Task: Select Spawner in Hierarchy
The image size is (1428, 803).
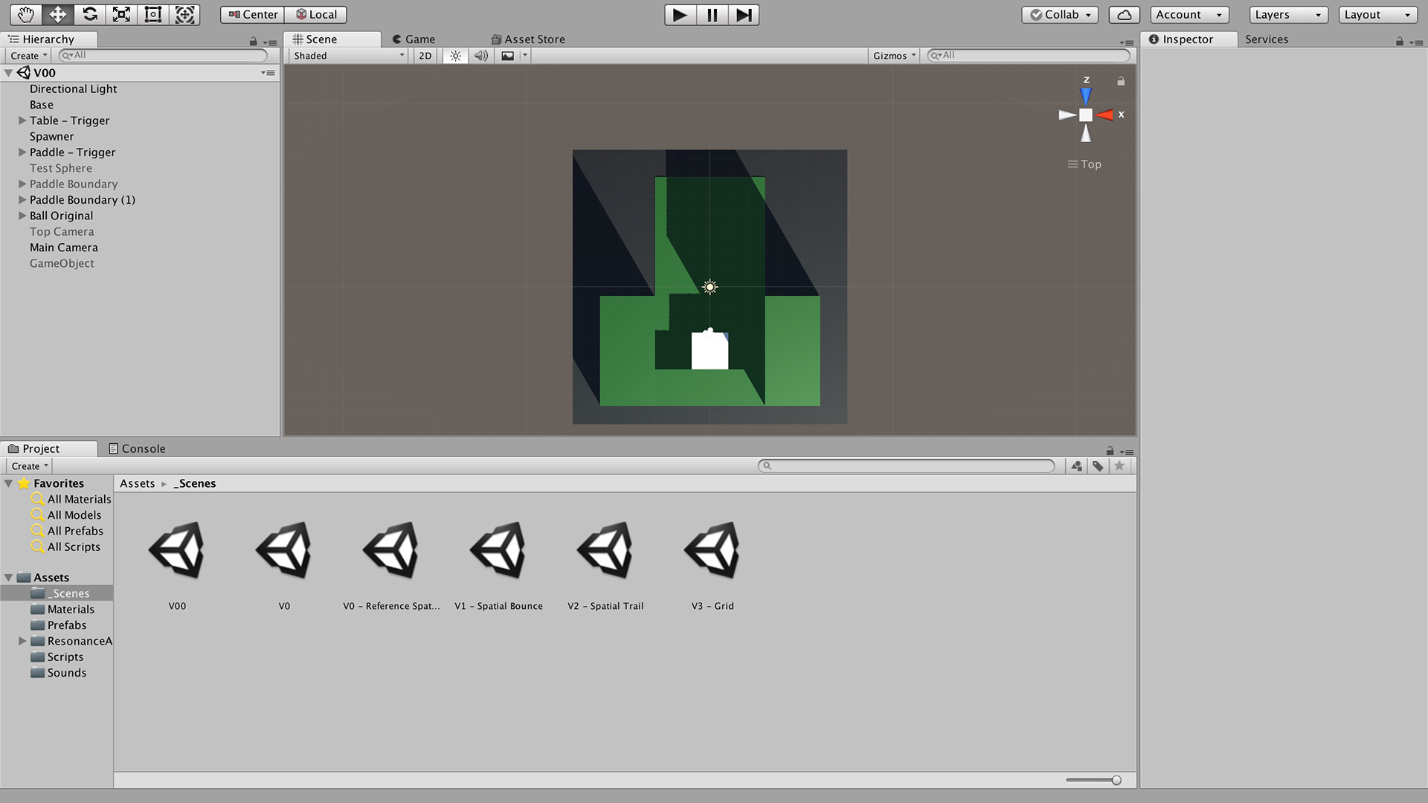Action: (x=51, y=136)
